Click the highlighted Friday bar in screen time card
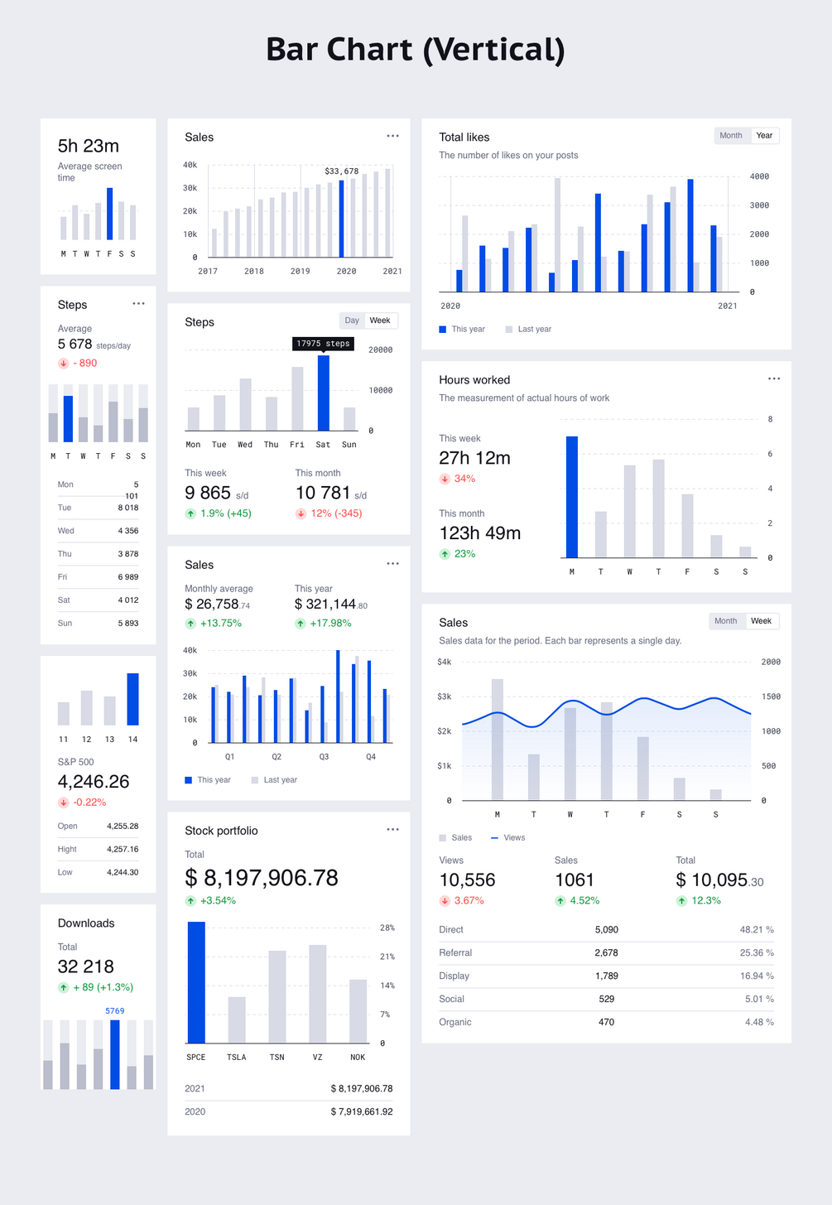Screen dimensions: 832x1205 (x=109, y=214)
